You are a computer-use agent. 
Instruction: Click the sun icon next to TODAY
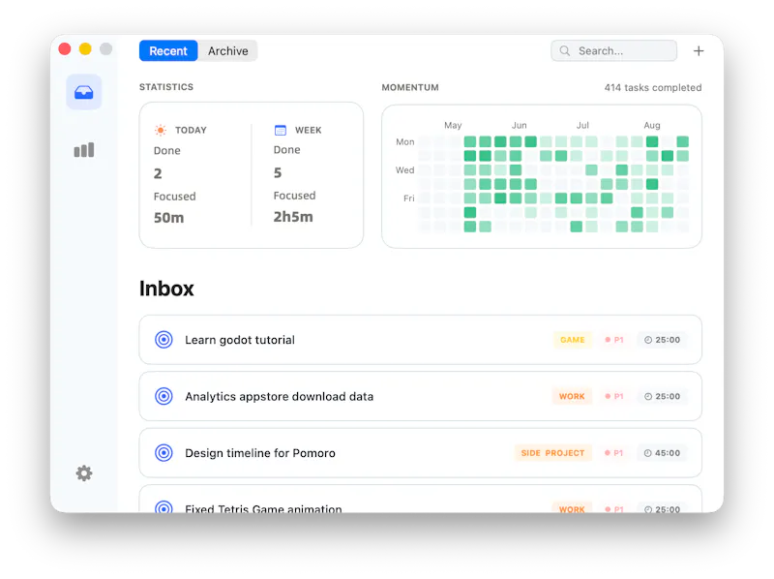click(x=161, y=130)
